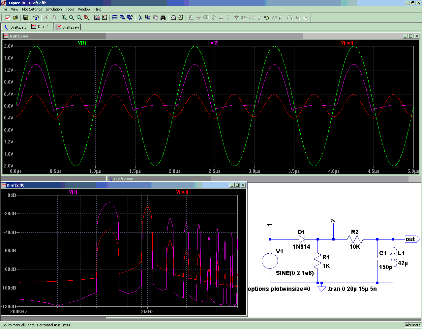Open Control Panel via the hammer icon
422x329 pixels.
[36, 18]
